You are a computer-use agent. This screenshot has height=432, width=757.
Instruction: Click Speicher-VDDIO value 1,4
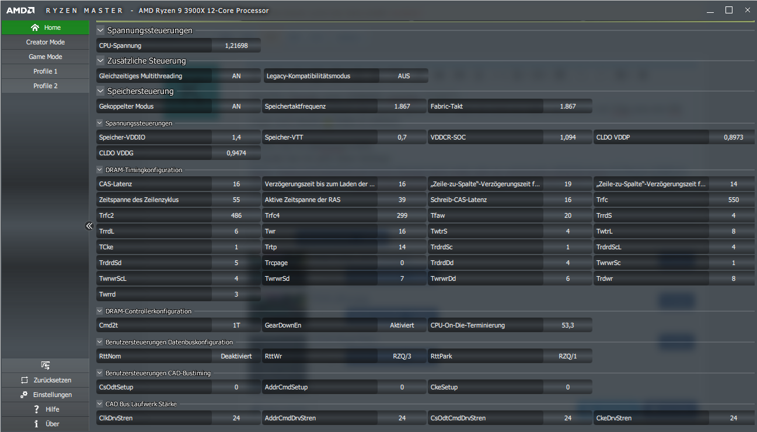point(236,138)
